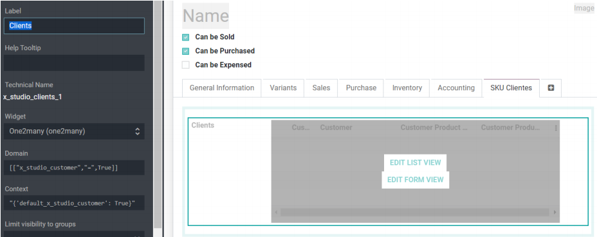Enable Can be Expensed checkbox
The height and width of the screenshot is (237, 597).
coord(185,65)
